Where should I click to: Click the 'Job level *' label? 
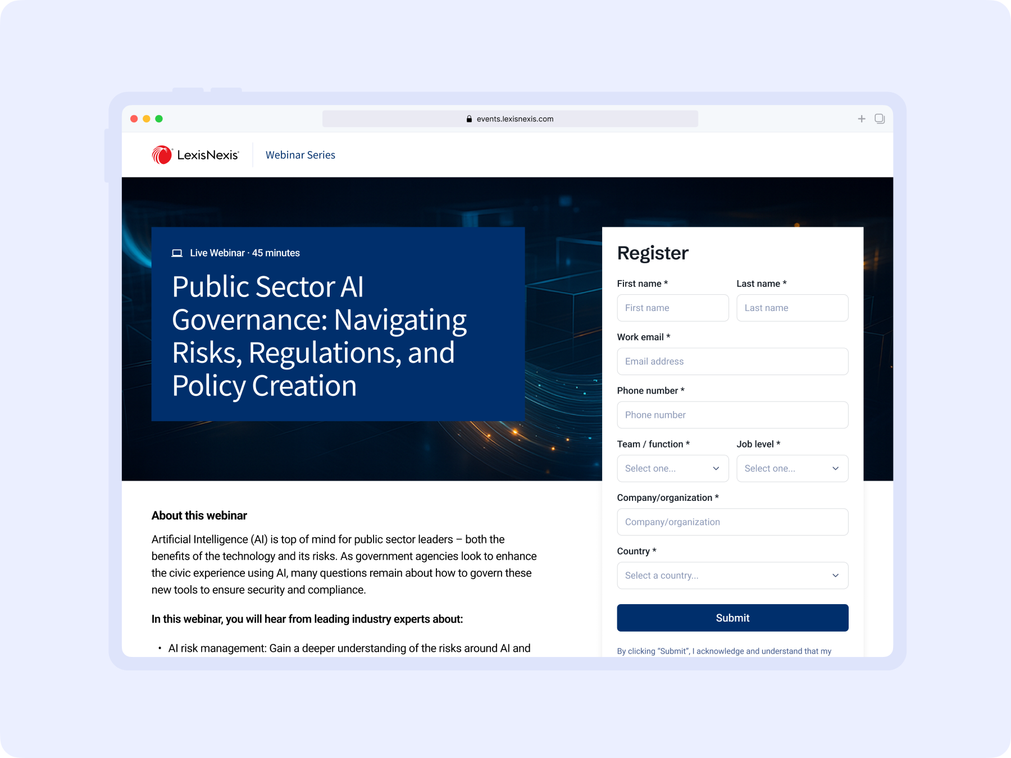coord(759,444)
